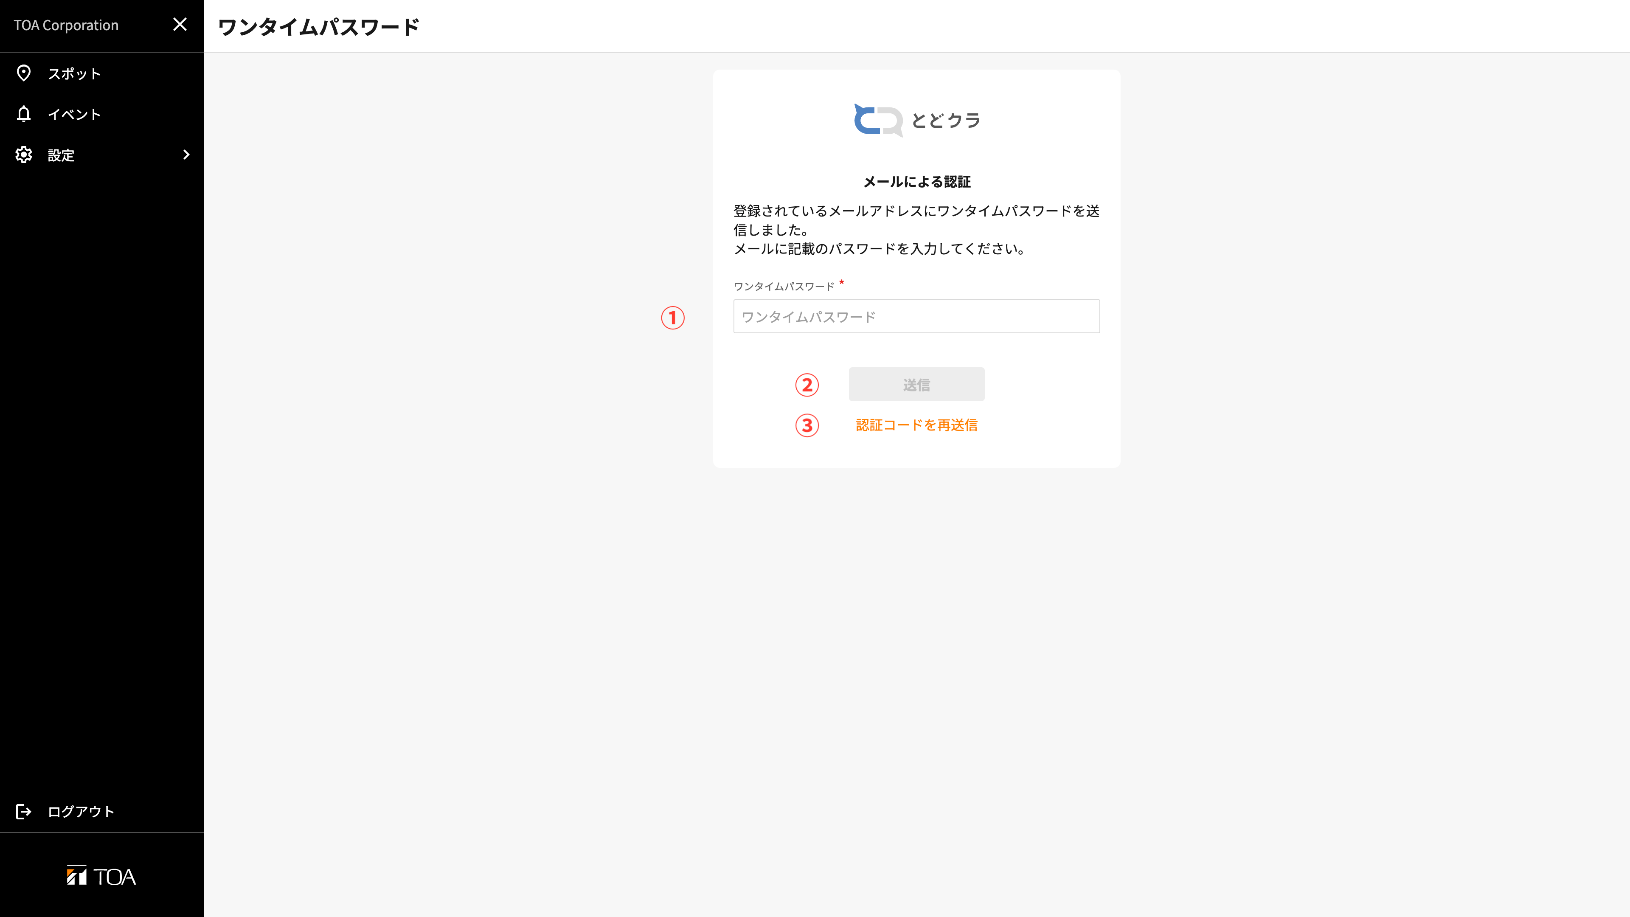Click the TOA Corporation title
Image resolution: width=1630 pixels, height=917 pixels.
click(x=67, y=25)
